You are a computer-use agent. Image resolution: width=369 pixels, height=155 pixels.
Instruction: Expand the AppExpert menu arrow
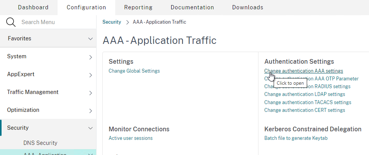pyautogui.click(x=91, y=75)
